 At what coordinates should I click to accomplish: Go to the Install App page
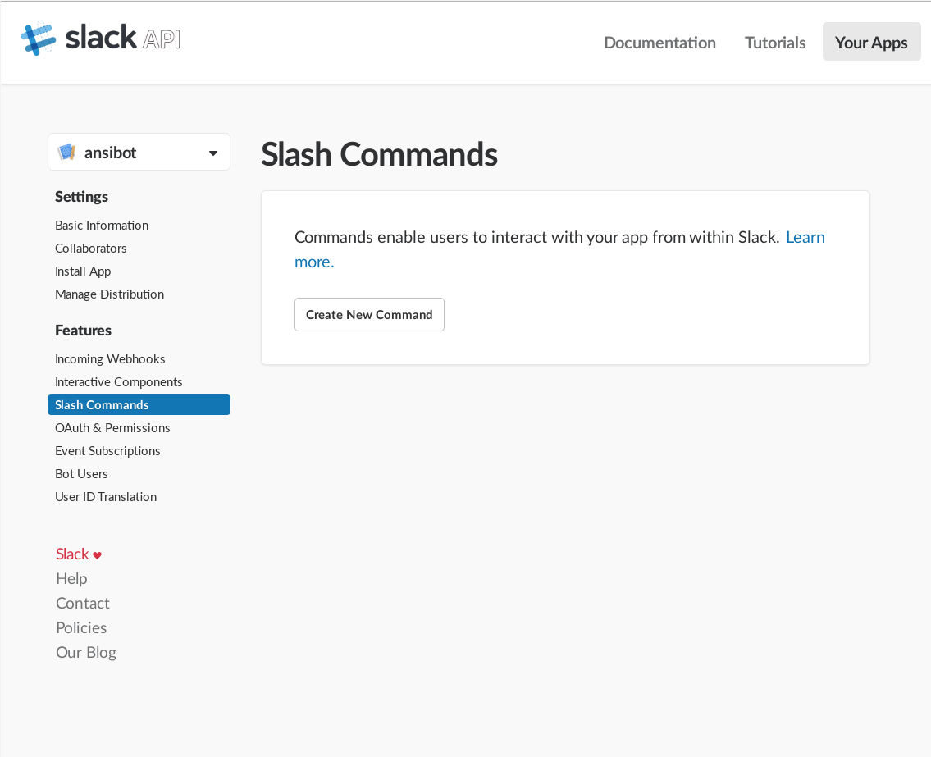(83, 271)
